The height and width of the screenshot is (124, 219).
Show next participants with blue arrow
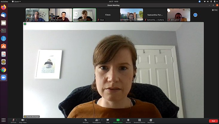coord(195,15)
